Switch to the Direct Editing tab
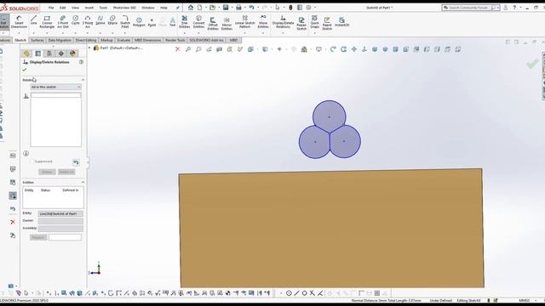 coord(86,40)
